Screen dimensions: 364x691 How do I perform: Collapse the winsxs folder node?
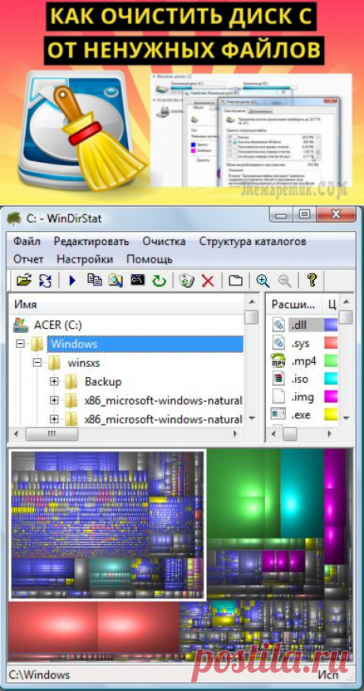[37, 363]
